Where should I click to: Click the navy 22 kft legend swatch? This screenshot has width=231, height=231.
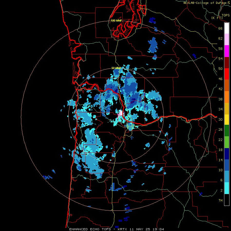coord(227,154)
